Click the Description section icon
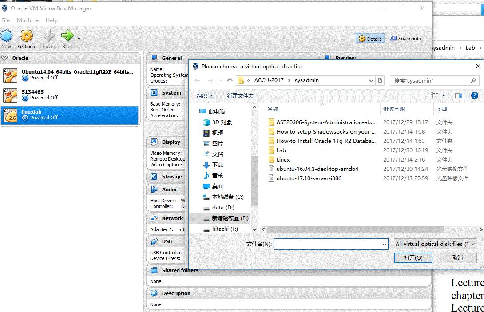484x312 pixels. (154, 293)
